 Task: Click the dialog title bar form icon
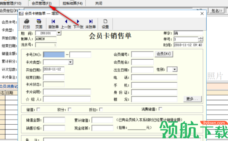(21, 13)
